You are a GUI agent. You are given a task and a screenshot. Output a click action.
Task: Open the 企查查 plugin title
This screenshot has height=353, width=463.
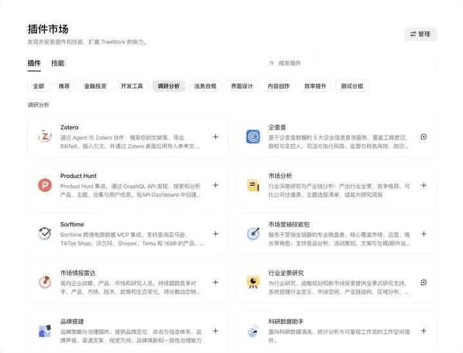pos(277,127)
